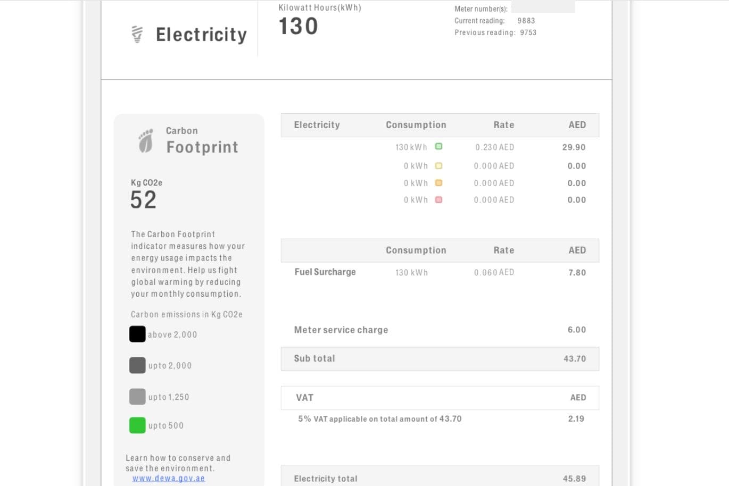Click the Fuel Surcharge label
The image size is (729, 486).
click(325, 272)
